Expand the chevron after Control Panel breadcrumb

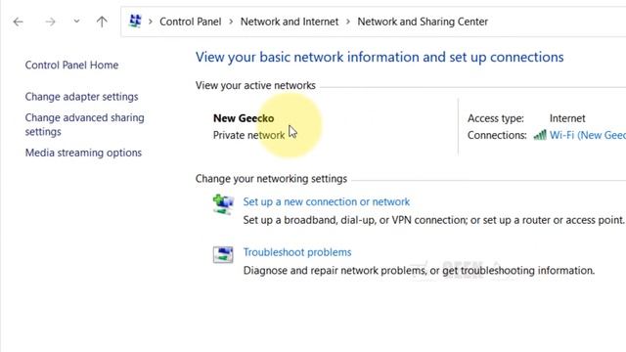point(231,22)
